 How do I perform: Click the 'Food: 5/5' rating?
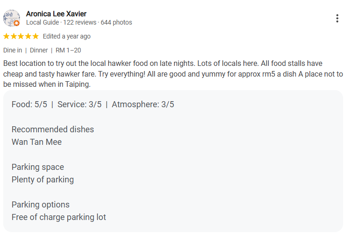pos(29,104)
